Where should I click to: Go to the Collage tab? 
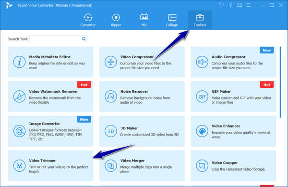[x=172, y=20]
